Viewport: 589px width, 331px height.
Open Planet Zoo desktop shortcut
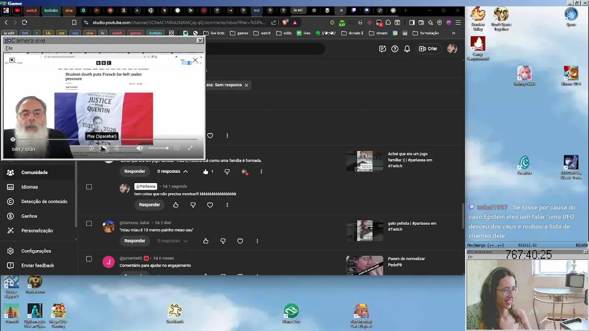(x=291, y=314)
